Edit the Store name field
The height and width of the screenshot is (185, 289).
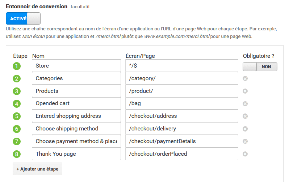click(76, 66)
